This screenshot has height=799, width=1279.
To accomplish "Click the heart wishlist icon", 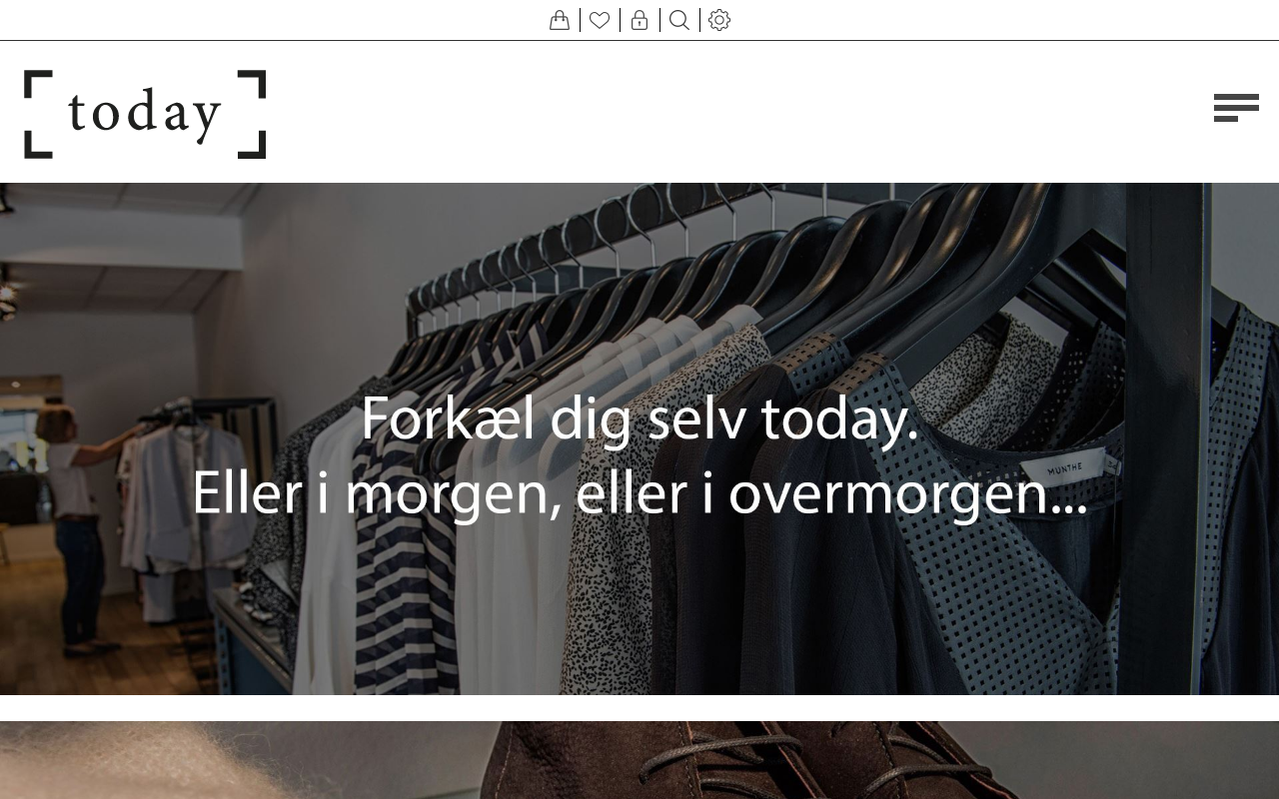I will point(600,20).
